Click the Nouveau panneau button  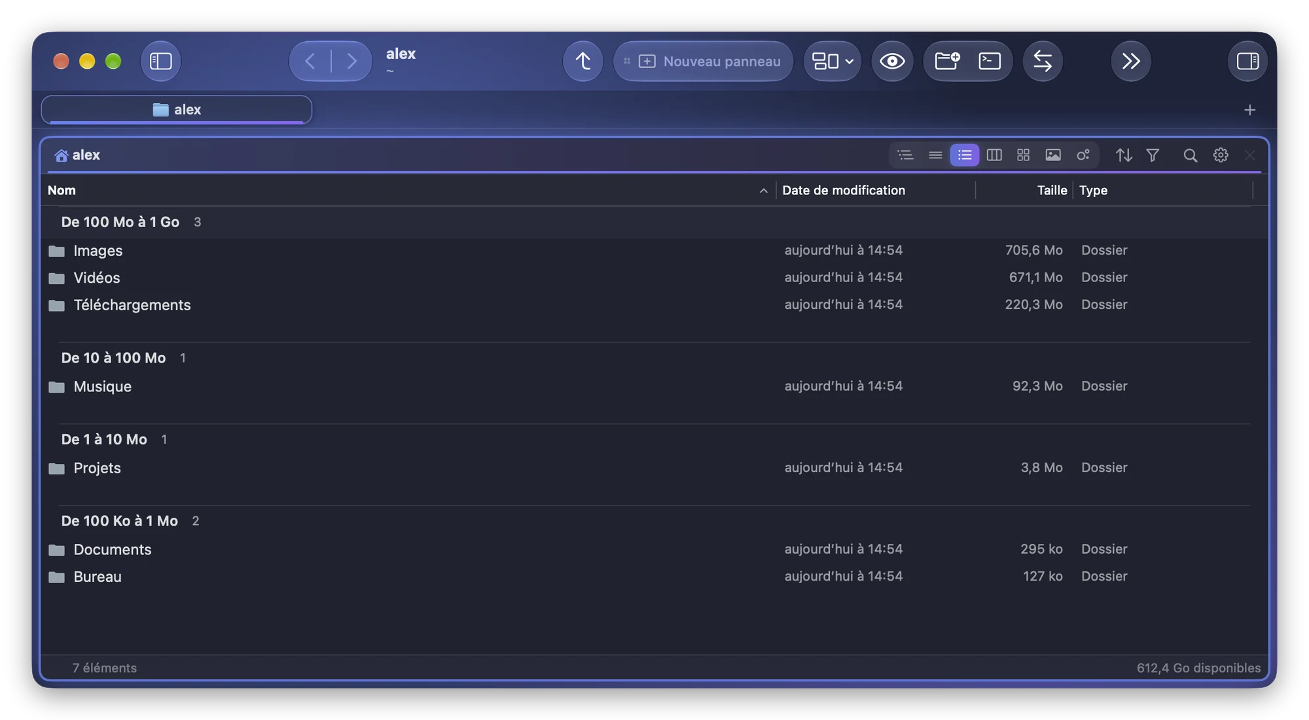[703, 61]
